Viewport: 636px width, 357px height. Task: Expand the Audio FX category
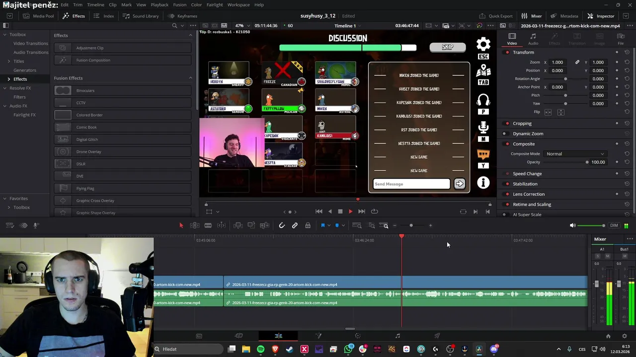4,106
